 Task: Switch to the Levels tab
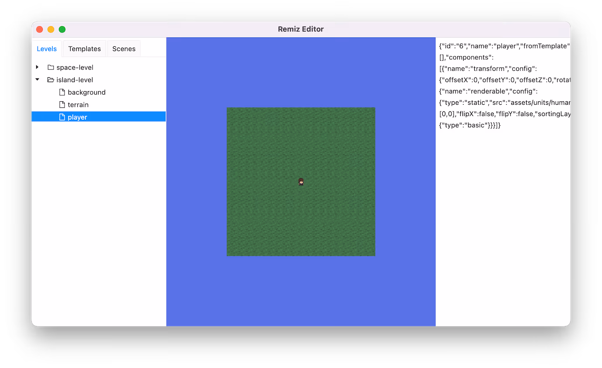[x=47, y=49]
